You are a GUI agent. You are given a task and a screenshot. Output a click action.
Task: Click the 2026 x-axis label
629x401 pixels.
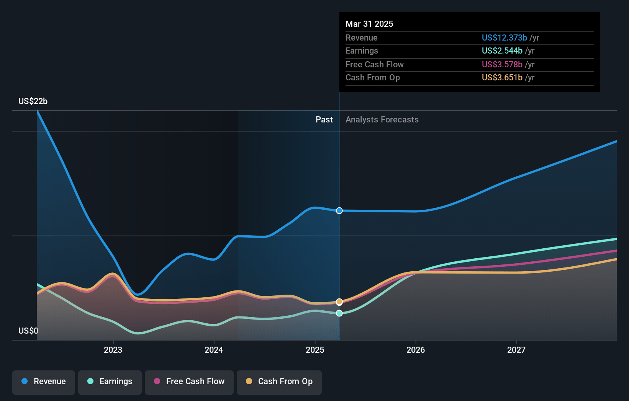coord(416,350)
